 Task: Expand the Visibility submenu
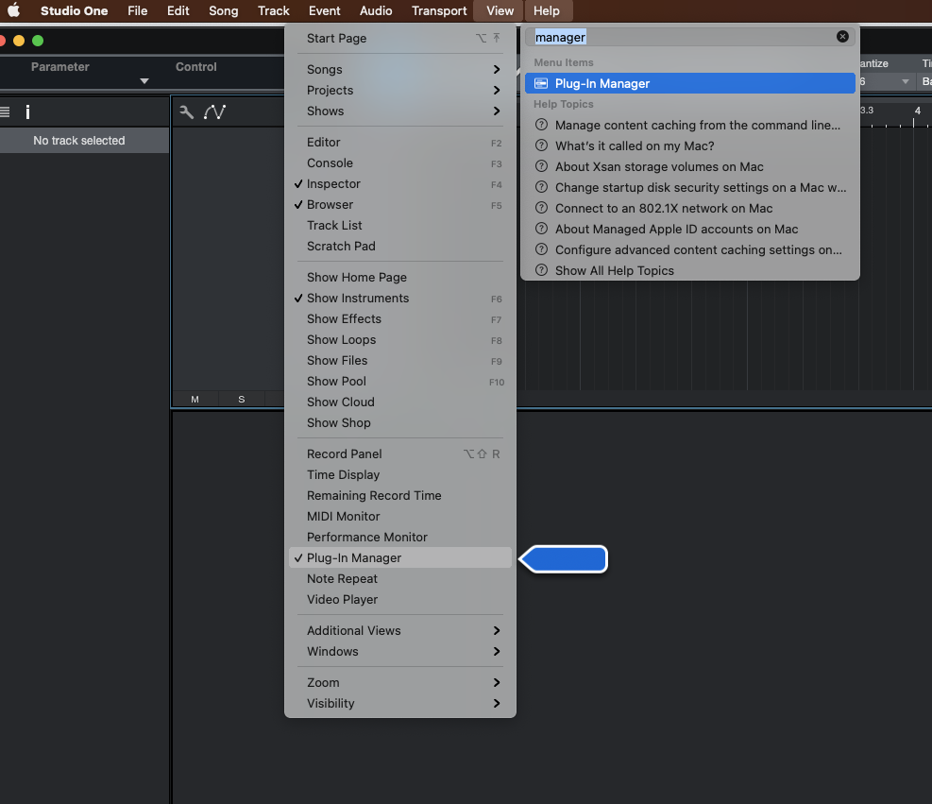[400, 704]
